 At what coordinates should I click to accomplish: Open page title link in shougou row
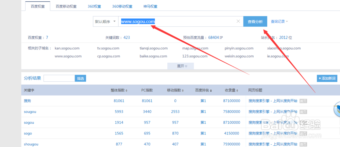click(273, 144)
